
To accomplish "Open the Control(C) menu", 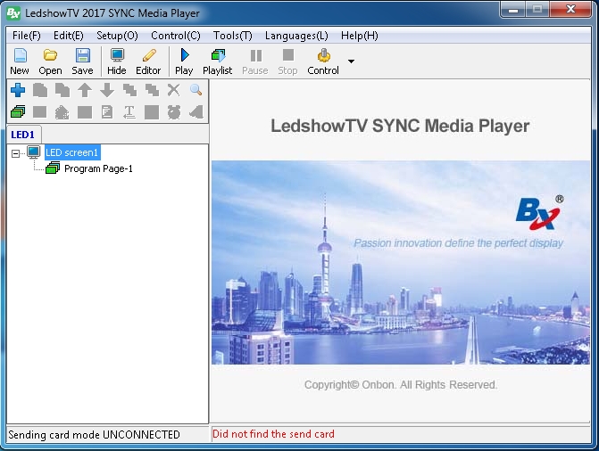I will coord(175,36).
